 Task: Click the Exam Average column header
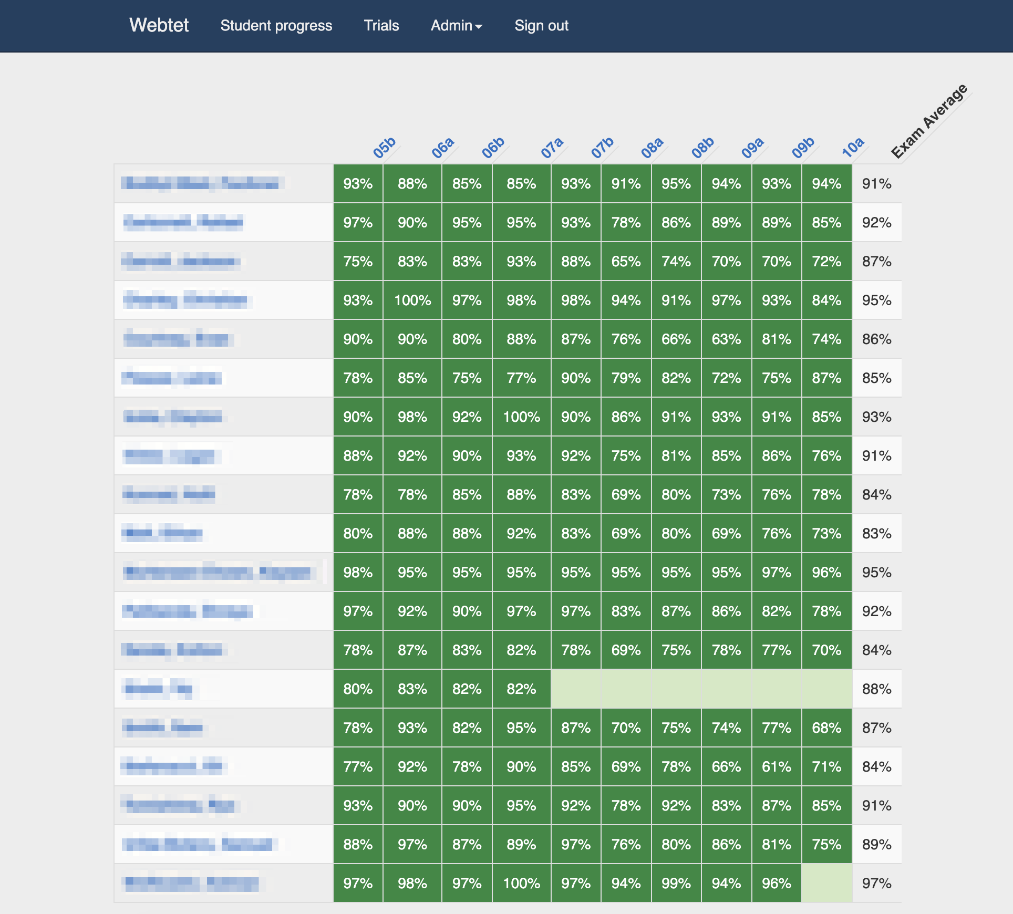click(929, 121)
